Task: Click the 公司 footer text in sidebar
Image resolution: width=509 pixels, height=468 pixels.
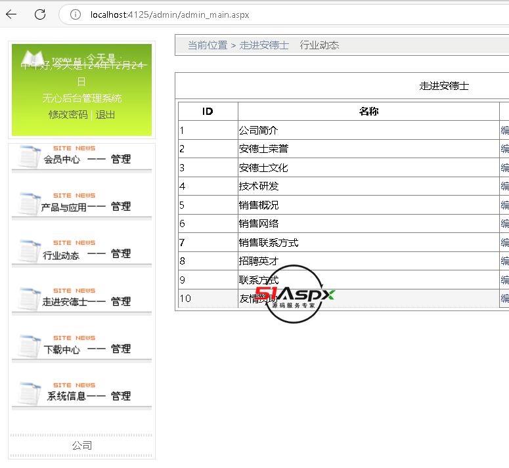Action: tap(82, 445)
